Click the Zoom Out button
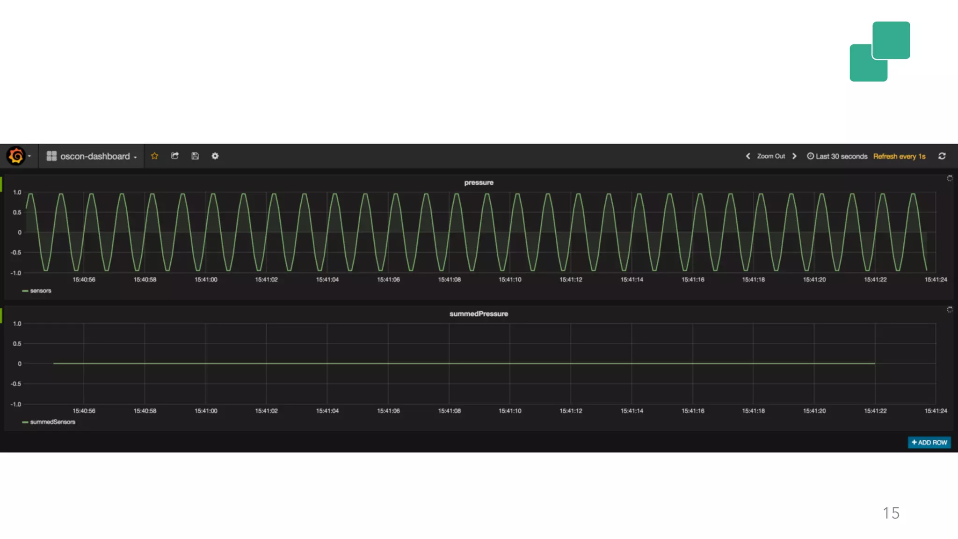Image resolution: width=958 pixels, height=539 pixels. point(771,156)
